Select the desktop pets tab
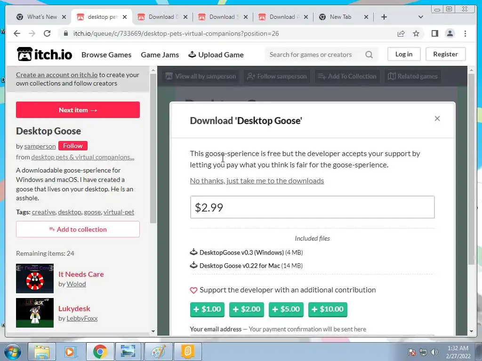The height and width of the screenshot is (361, 482). point(102,17)
